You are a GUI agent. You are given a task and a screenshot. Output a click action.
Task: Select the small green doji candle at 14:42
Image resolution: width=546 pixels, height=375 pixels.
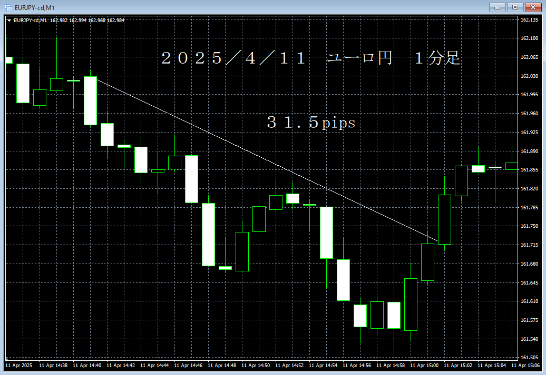coord(124,146)
